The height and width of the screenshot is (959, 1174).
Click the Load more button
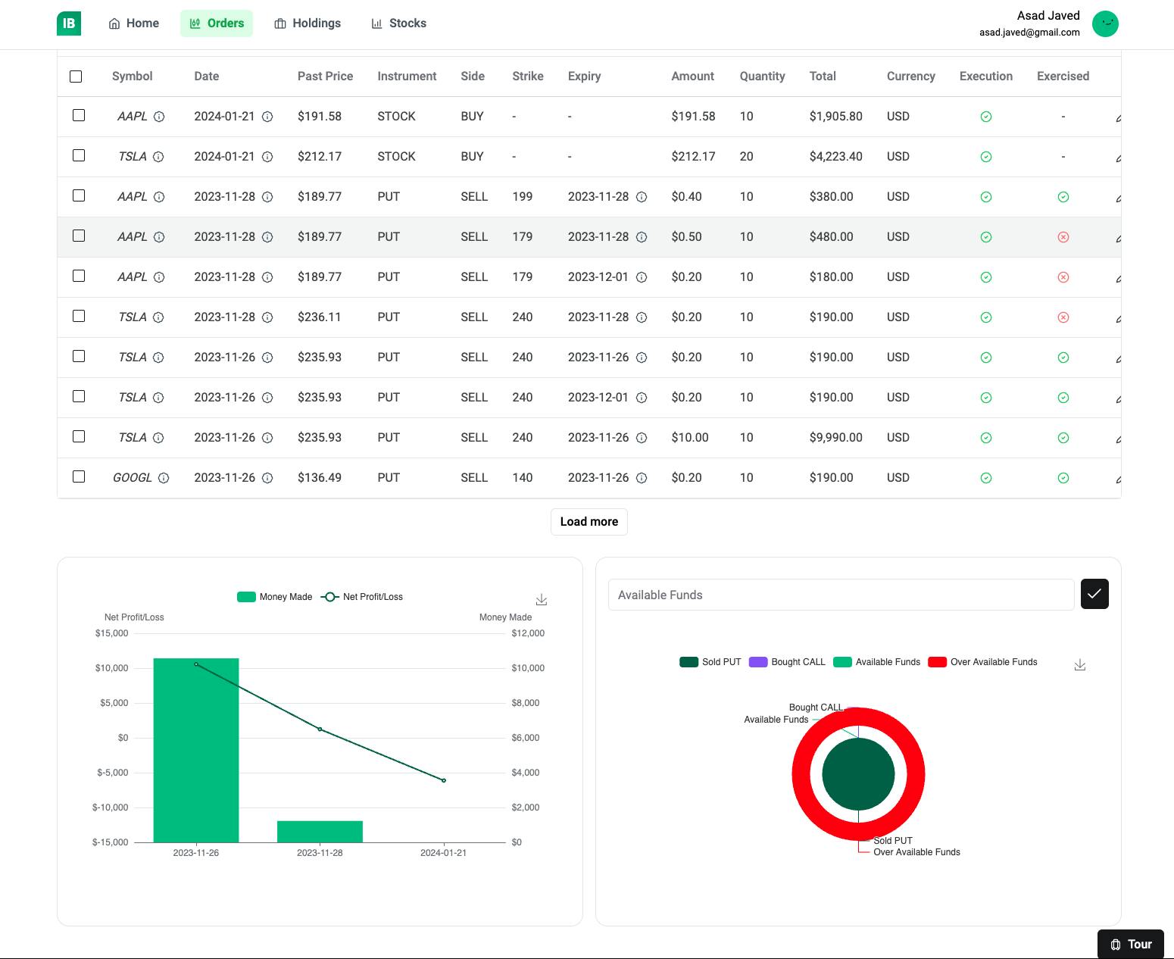[x=589, y=522]
